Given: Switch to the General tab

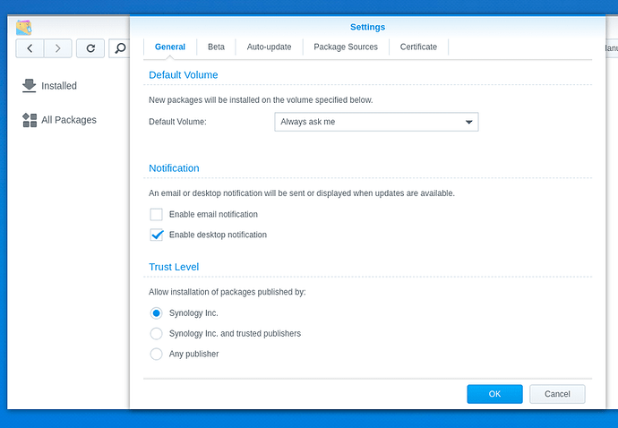Looking at the screenshot, I should tap(170, 47).
